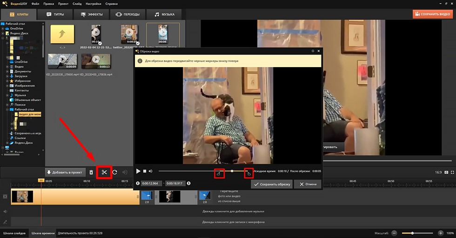Click the Отмена button
Image resolution: width=456 pixels, height=238 pixels.
tap(308, 184)
